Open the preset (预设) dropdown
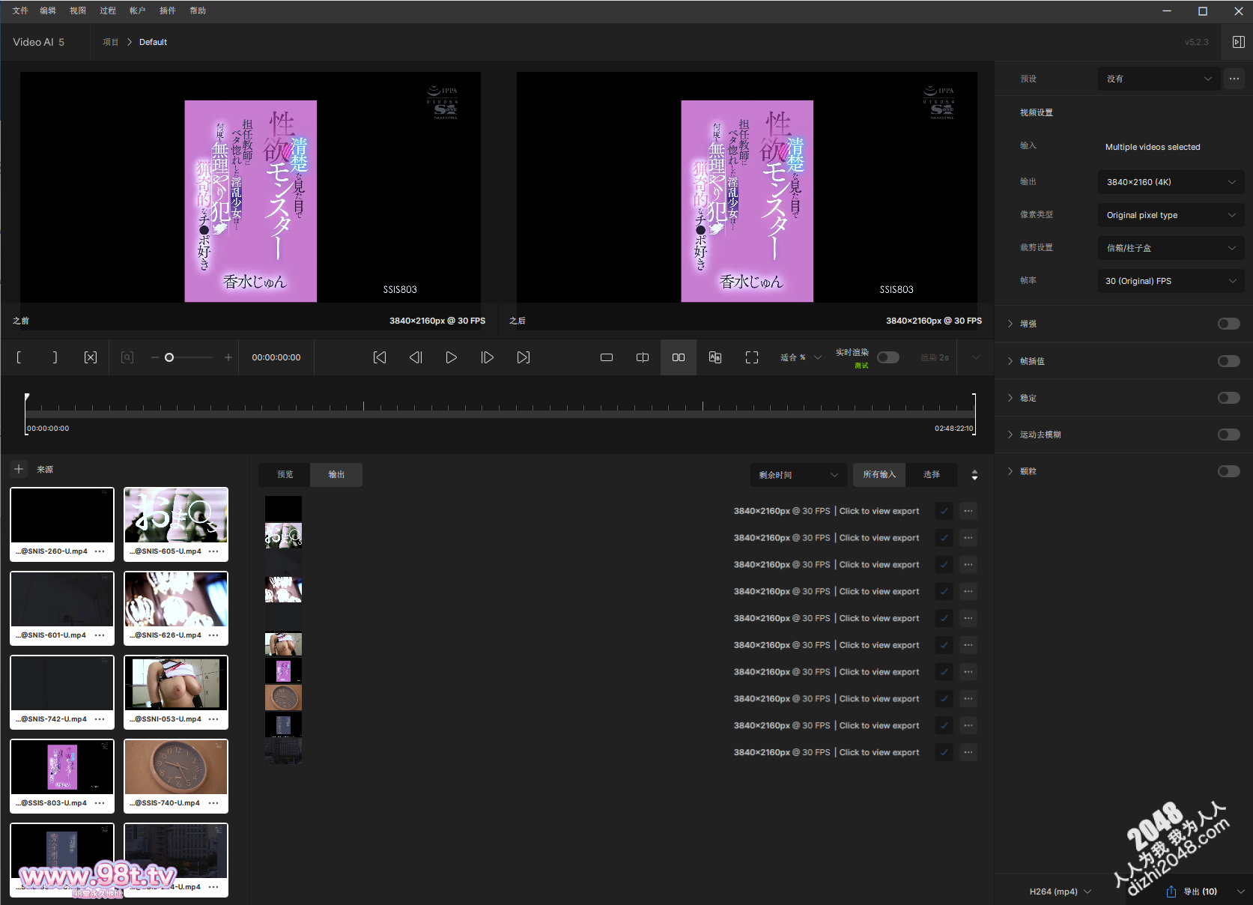This screenshot has height=905, width=1253. coord(1159,79)
